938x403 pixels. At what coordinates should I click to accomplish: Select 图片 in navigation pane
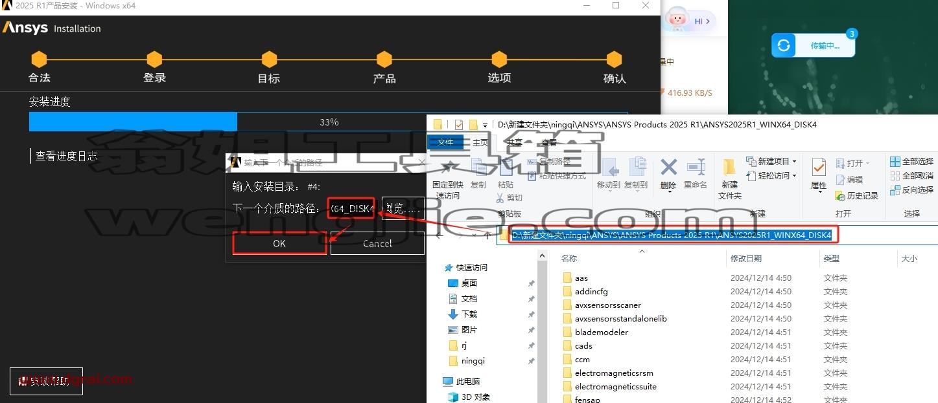click(469, 329)
